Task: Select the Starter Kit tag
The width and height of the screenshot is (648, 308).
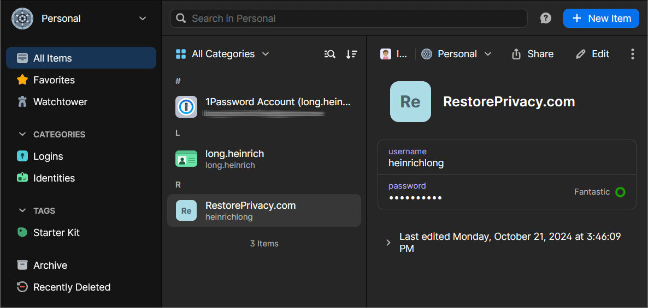Action: click(x=81, y=233)
